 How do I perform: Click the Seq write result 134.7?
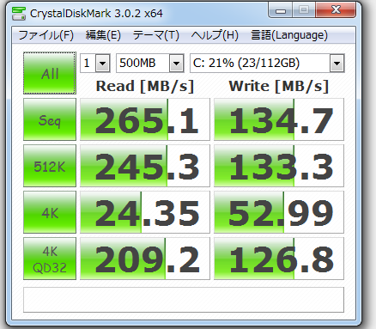pyautogui.click(x=279, y=119)
